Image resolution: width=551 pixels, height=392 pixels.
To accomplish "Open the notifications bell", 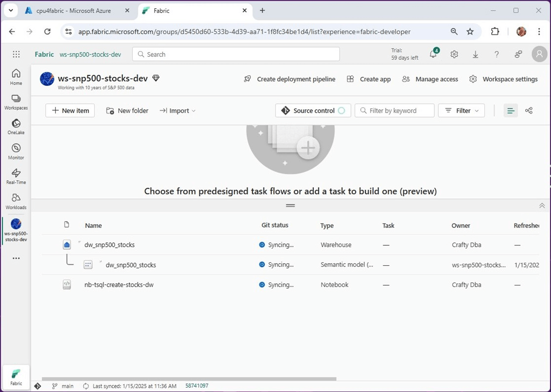I will [433, 54].
